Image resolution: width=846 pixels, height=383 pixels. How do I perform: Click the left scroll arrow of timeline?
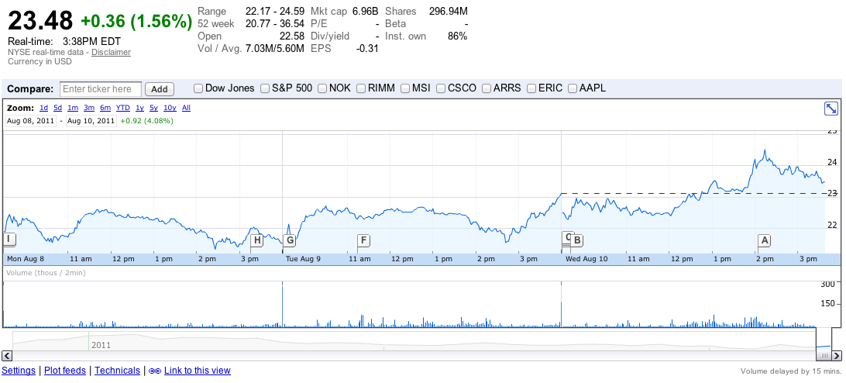pos(7,355)
